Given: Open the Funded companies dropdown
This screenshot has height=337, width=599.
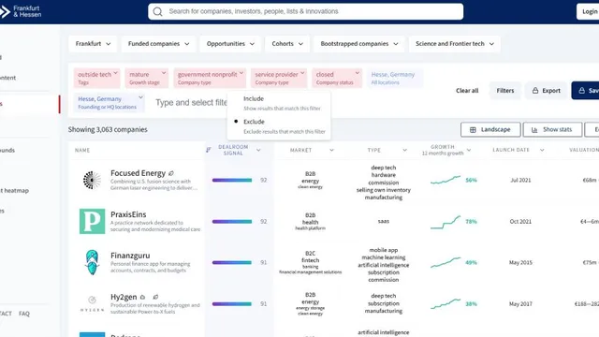Looking at the screenshot, I should point(158,44).
